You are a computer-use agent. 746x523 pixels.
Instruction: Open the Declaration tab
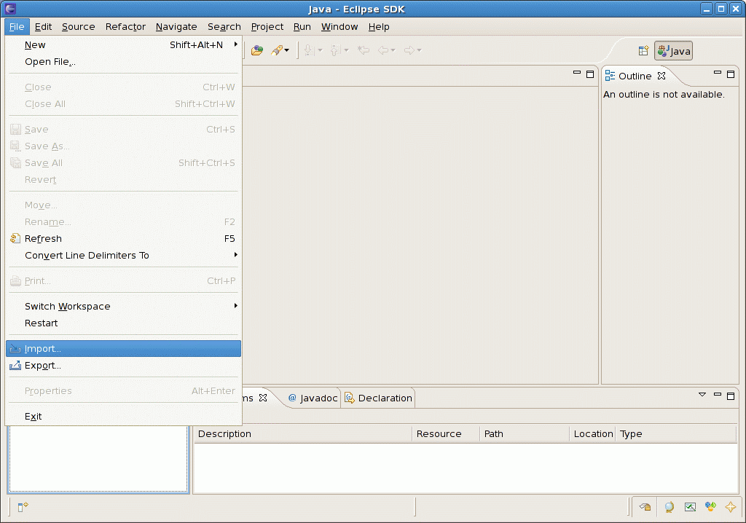[x=379, y=398]
